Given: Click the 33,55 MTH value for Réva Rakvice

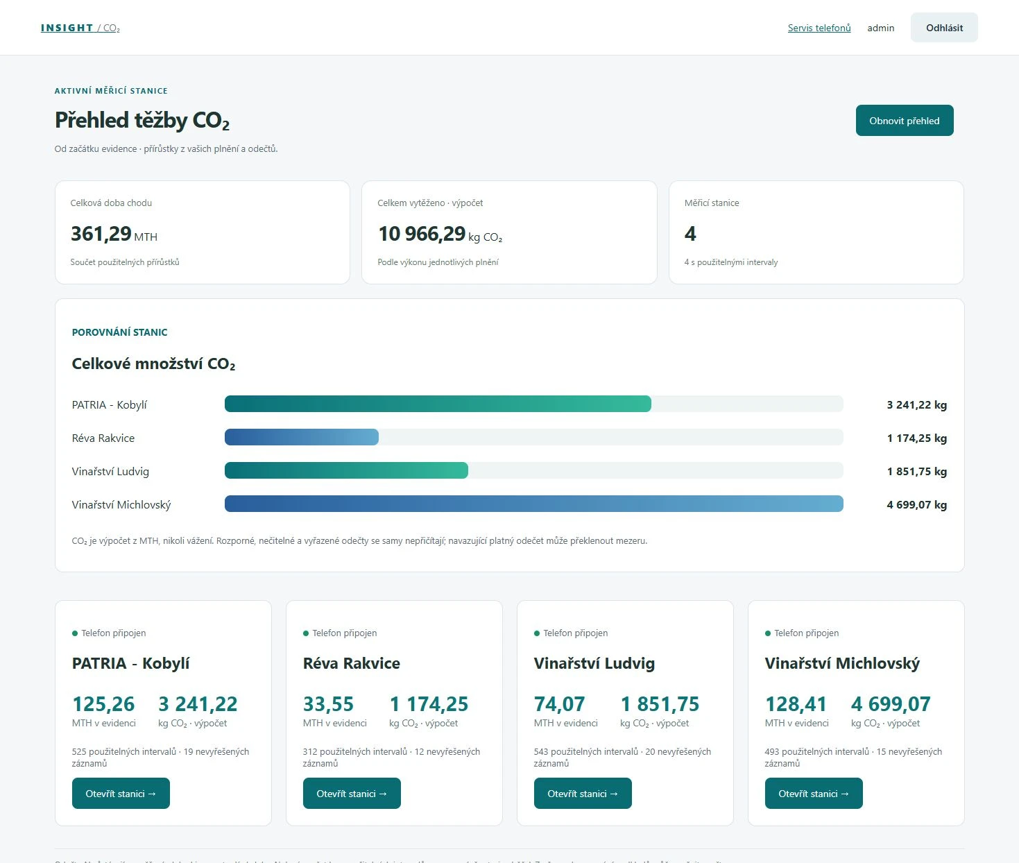Looking at the screenshot, I should click(328, 704).
